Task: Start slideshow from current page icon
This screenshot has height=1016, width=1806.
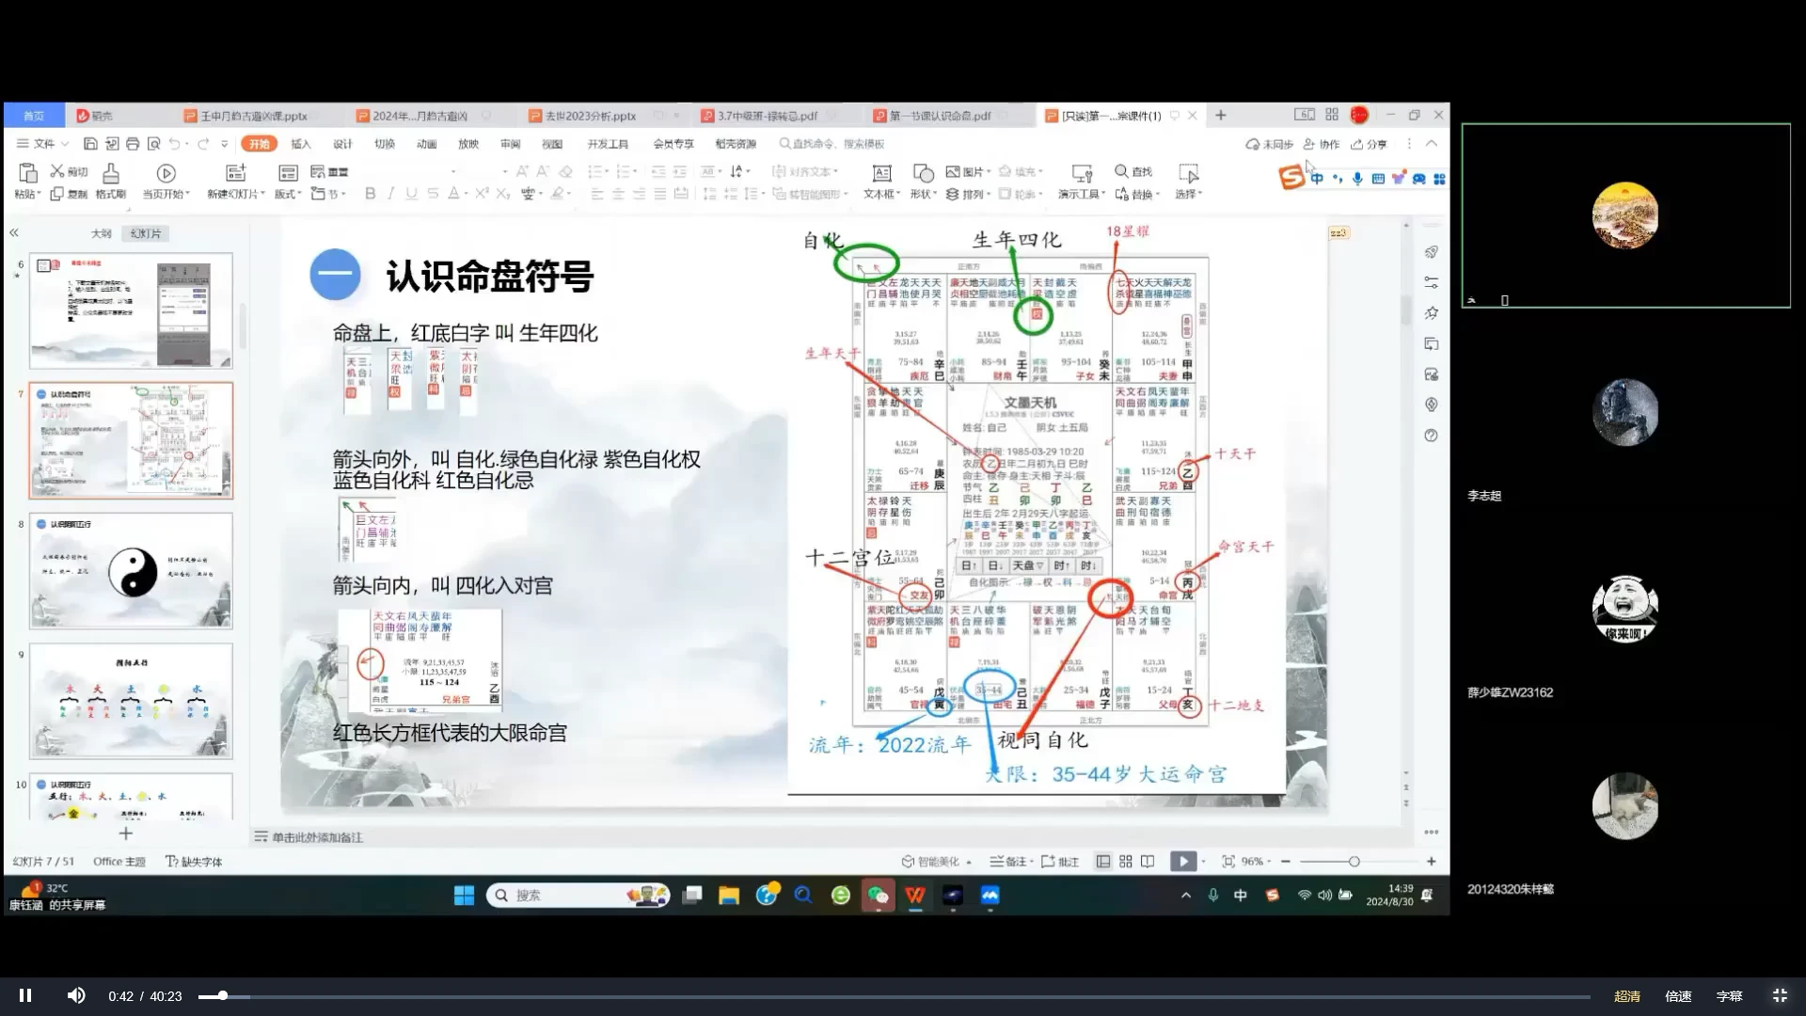Action: click(x=166, y=173)
